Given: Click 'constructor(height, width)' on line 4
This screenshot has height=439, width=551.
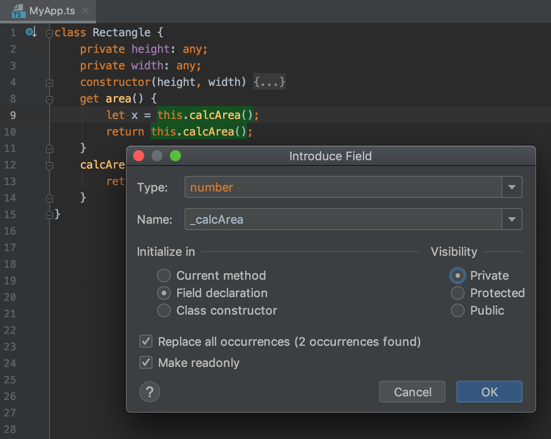Looking at the screenshot, I should coord(163,82).
